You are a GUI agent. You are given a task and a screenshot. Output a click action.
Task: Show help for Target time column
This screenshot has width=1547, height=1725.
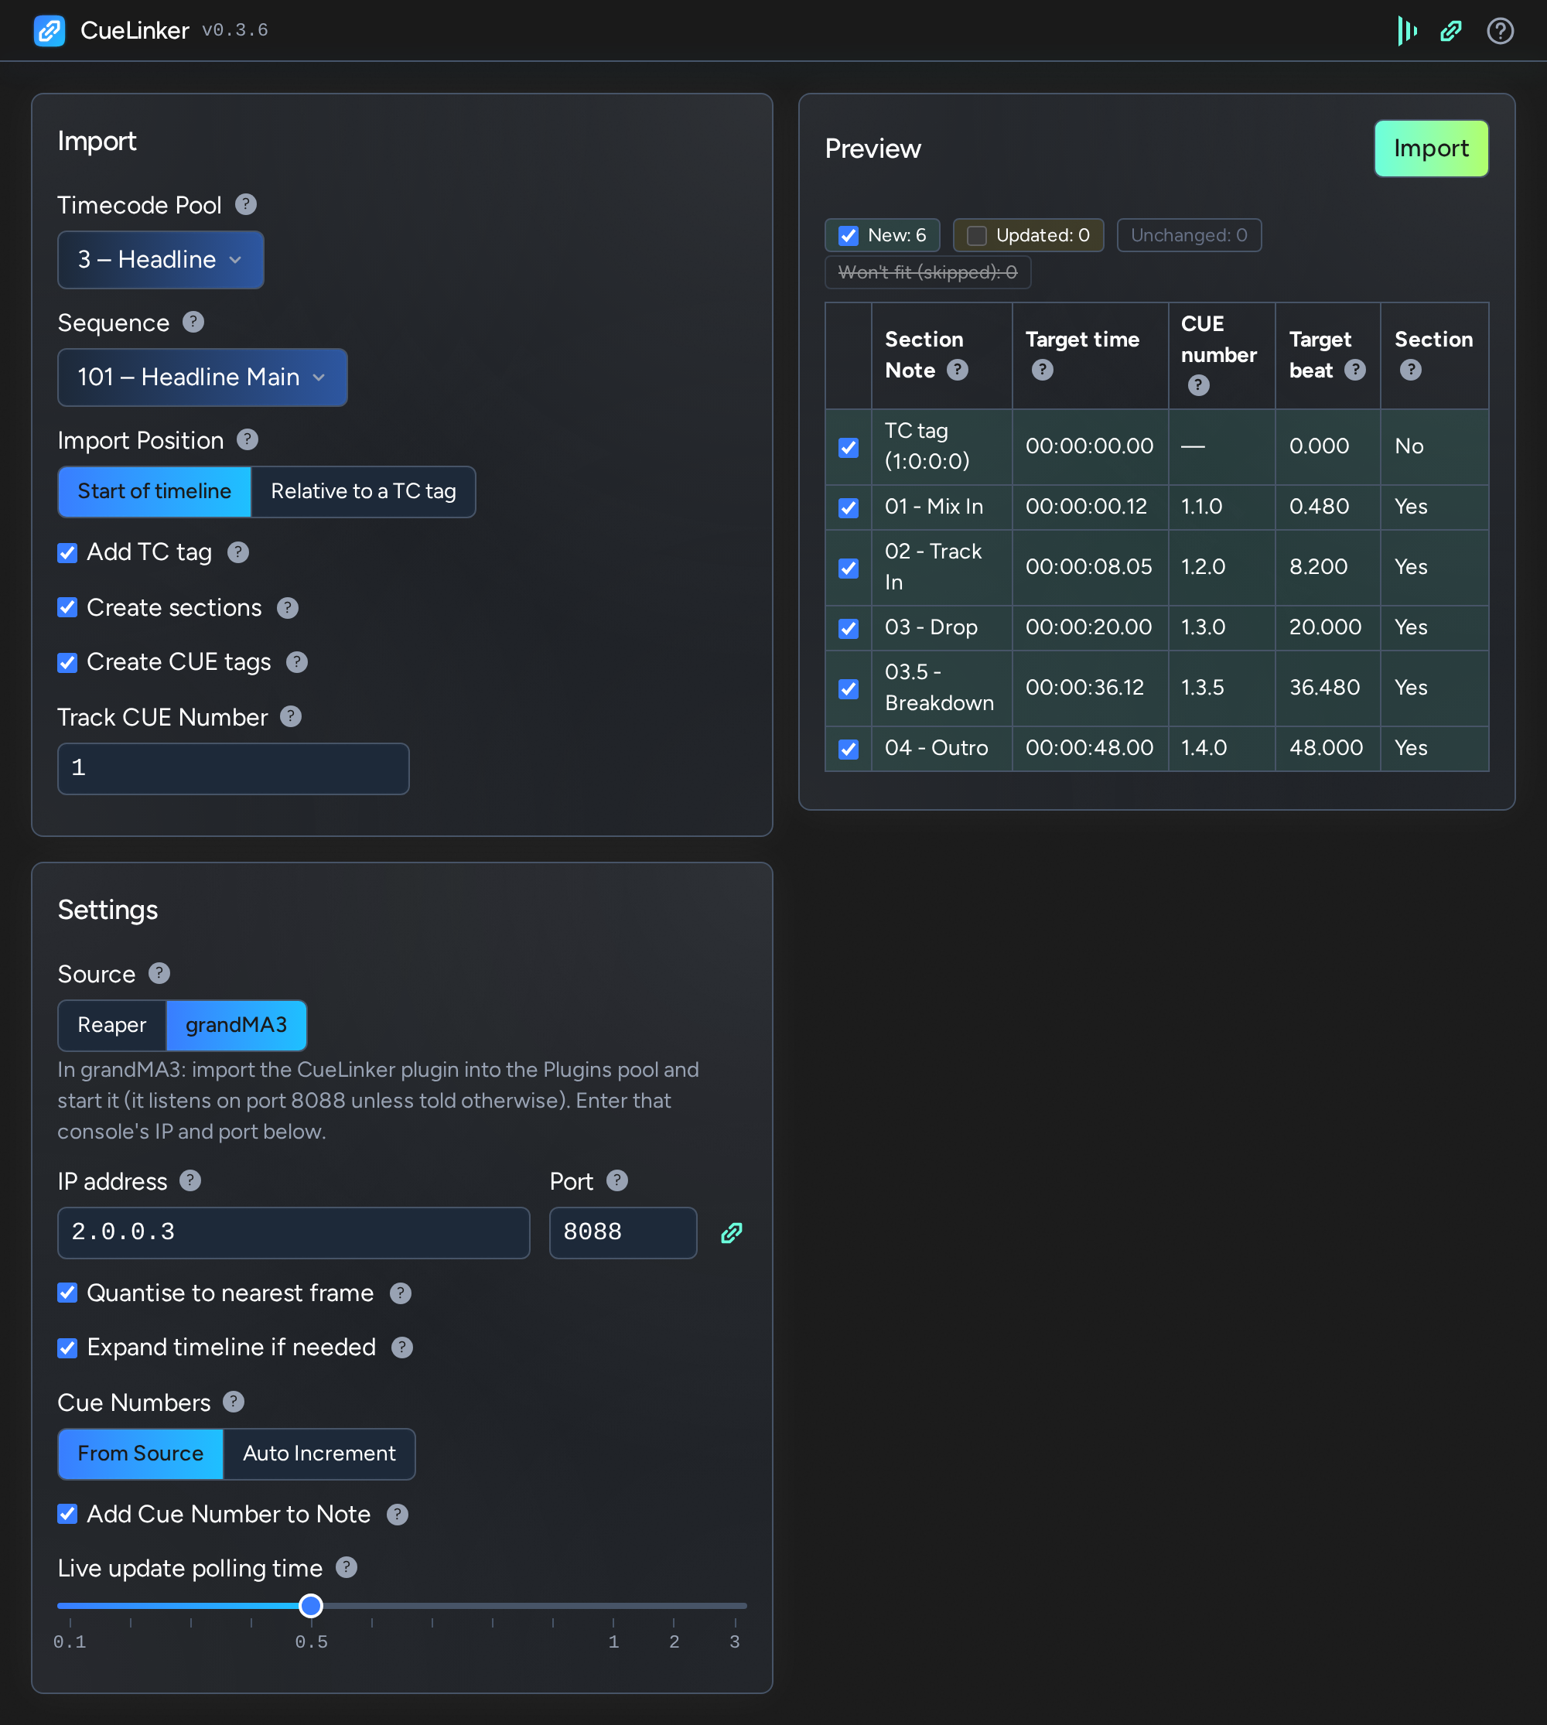tap(1043, 370)
